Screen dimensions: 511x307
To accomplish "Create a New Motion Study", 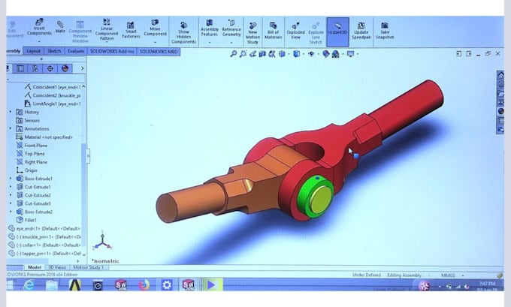I will (252, 33).
